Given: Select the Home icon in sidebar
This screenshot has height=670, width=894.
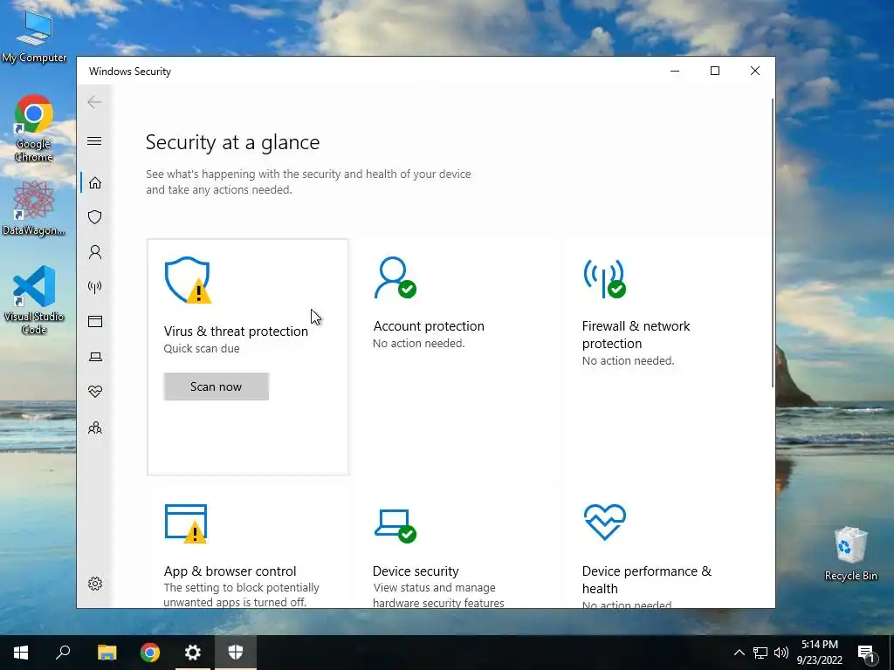Looking at the screenshot, I should pos(95,183).
